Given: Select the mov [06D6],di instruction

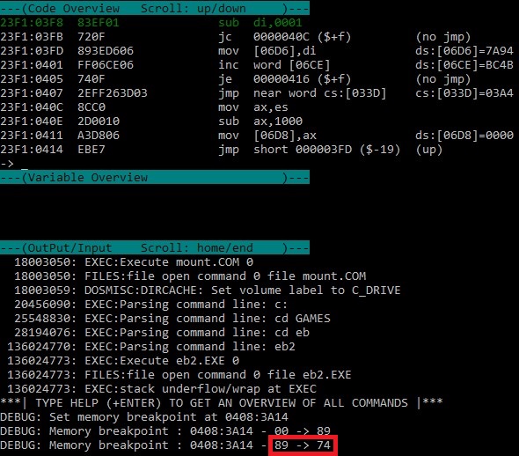Looking at the screenshot, I should (x=257, y=51).
